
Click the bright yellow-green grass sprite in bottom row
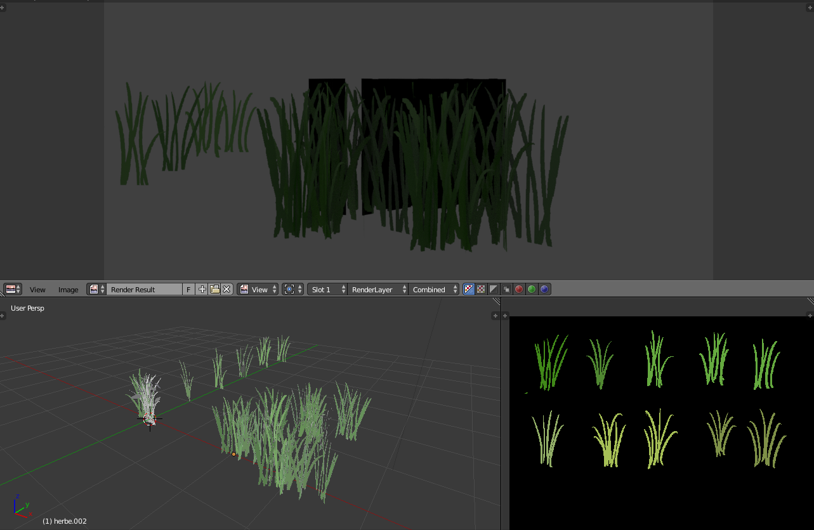tap(609, 439)
